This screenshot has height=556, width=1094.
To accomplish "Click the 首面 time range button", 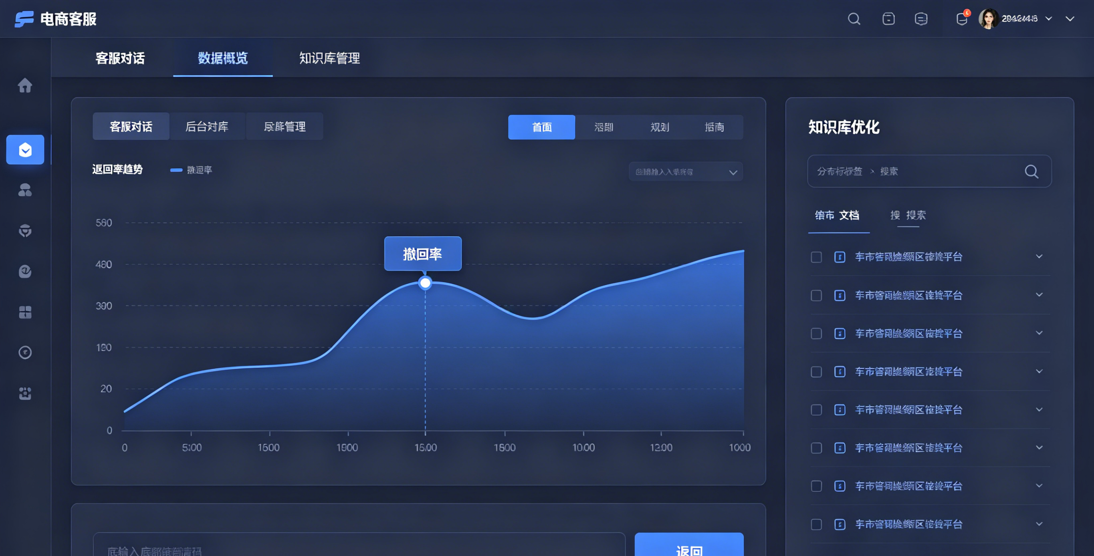I will (x=541, y=127).
